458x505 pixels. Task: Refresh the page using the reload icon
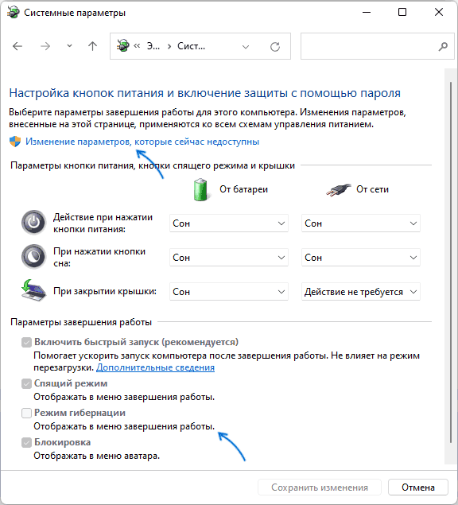275,47
